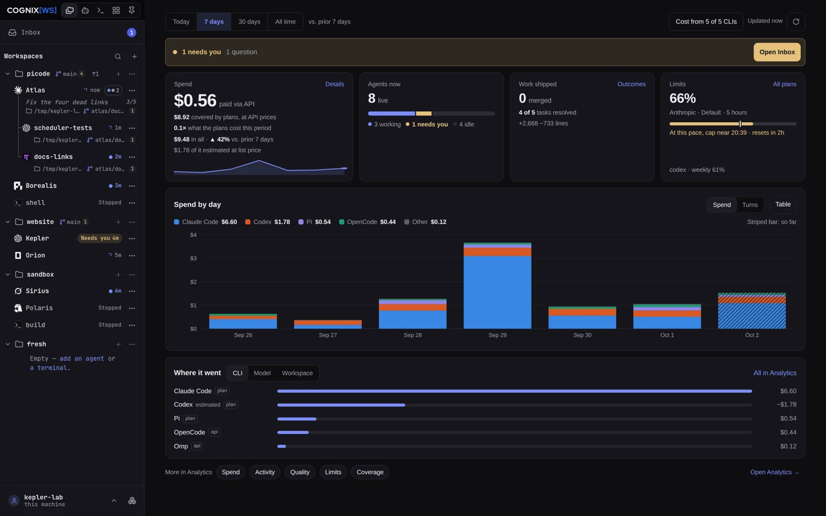Toggle the Claude Code legend color swatch
The width and height of the screenshot is (826, 516).
(177, 222)
